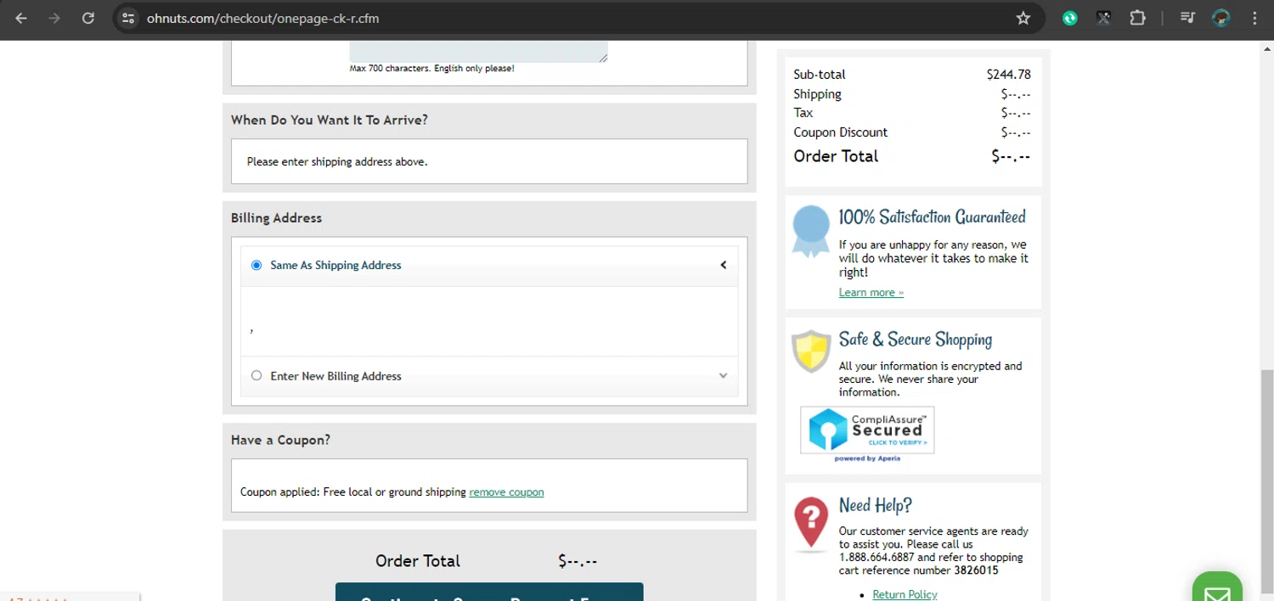The height and width of the screenshot is (601, 1274).
Task: Click the 'Please enter shipping address above.' text
Action: [x=337, y=161]
